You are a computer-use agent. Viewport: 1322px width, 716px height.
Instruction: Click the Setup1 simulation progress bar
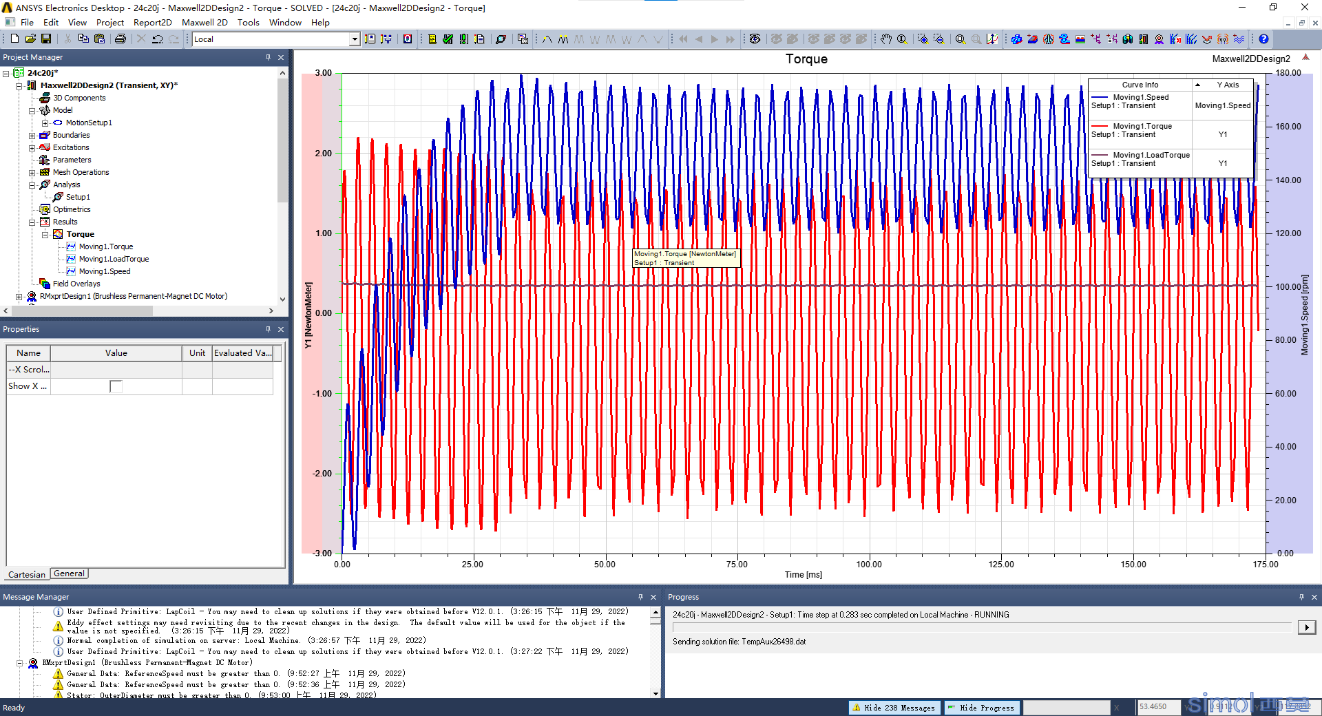983,627
